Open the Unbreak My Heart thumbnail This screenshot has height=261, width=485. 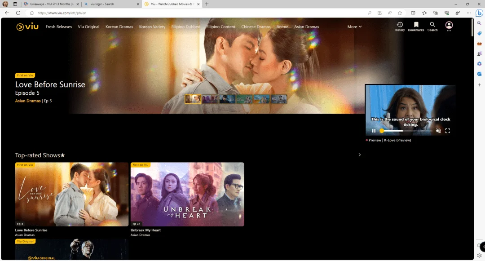(187, 194)
